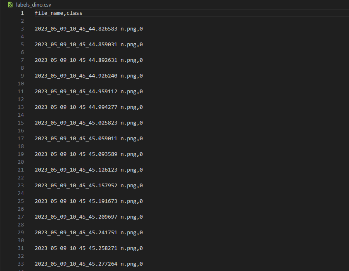Viewport: 349px width, 271px height.
Task: Click the row containing 44.892631 n.png
Action: (x=89, y=60)
